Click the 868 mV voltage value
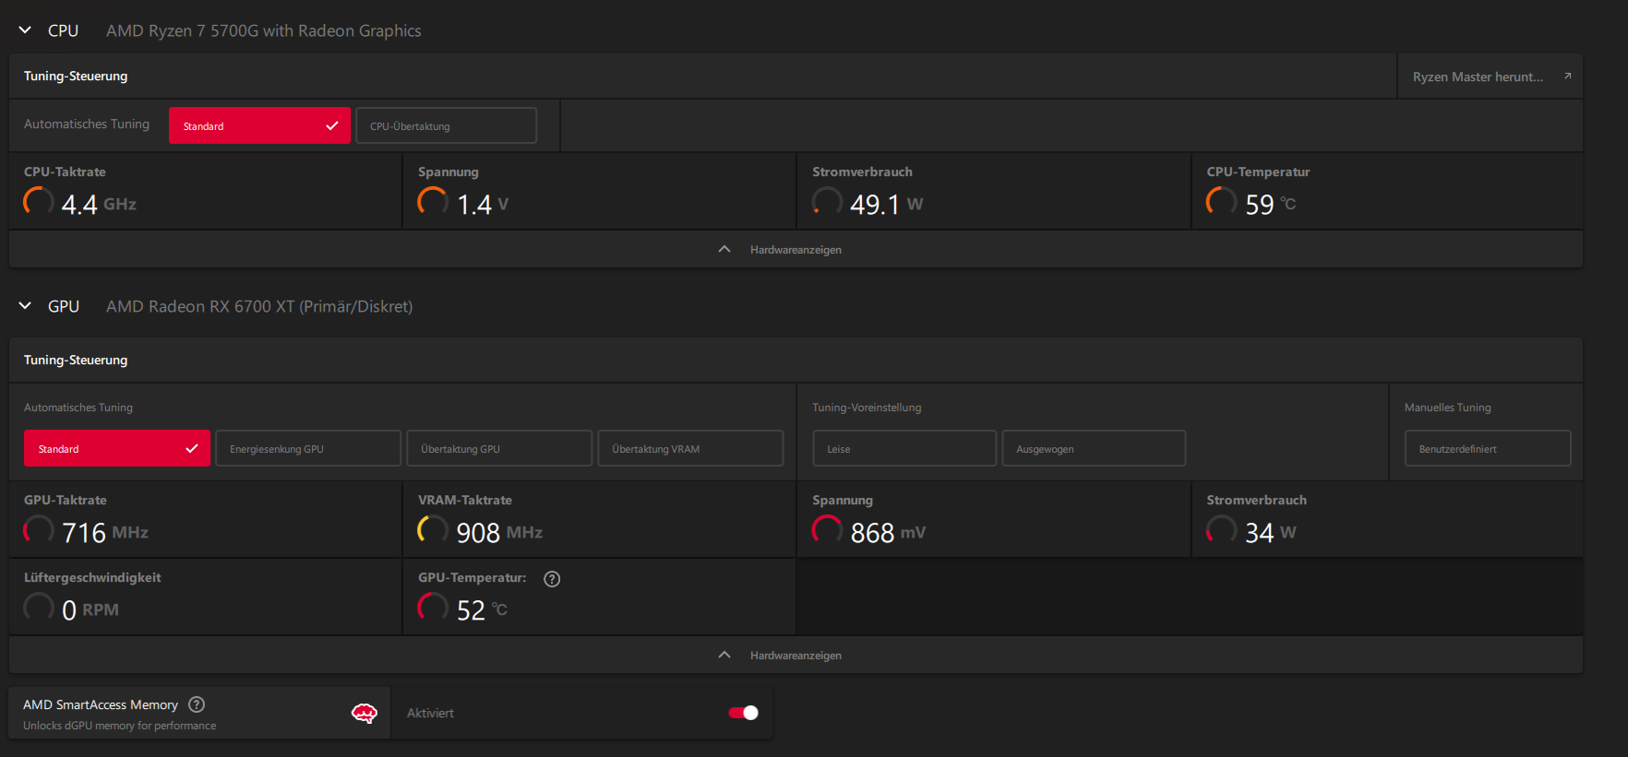The width and height of the screenshot is (1628, 757). pyautogui.click(x=888, y=532)
